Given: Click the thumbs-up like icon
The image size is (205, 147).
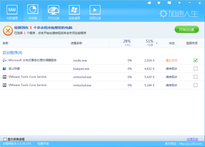Looking at the screenshot, I should click(x=150, y=3).
